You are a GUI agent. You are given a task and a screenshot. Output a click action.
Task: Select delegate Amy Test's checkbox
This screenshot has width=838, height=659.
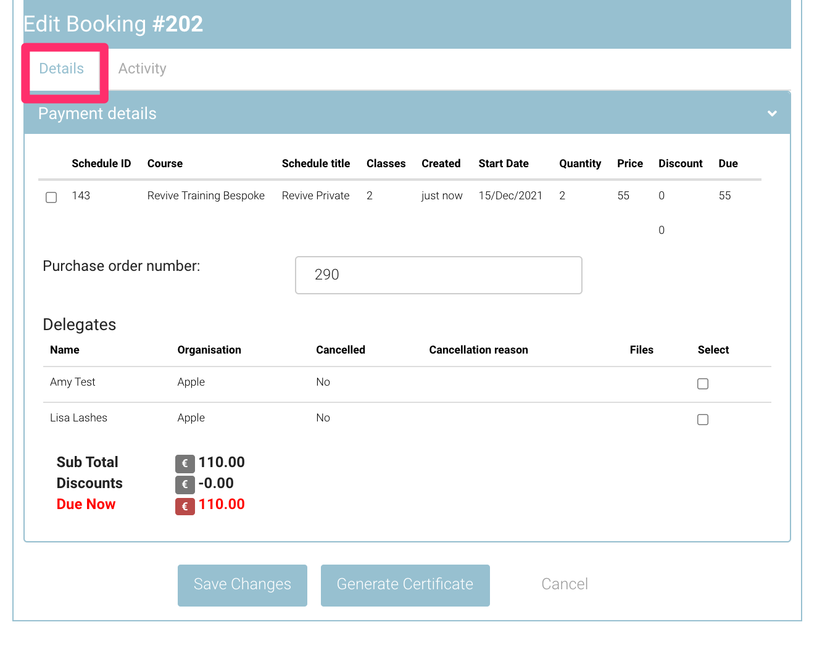[x=702, y=384]
